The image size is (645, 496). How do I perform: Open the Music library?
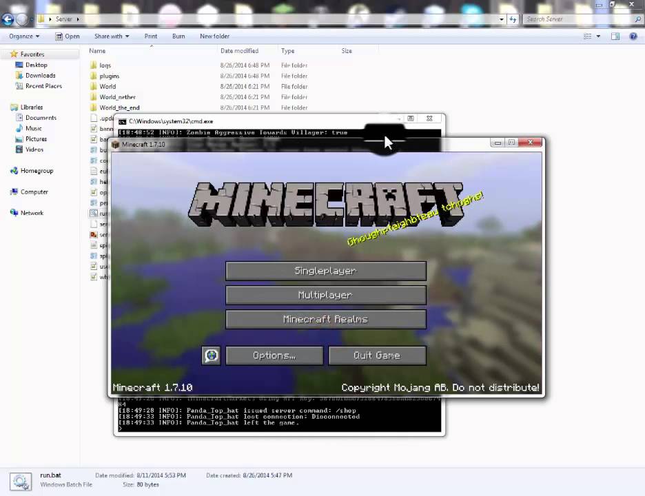33,128
